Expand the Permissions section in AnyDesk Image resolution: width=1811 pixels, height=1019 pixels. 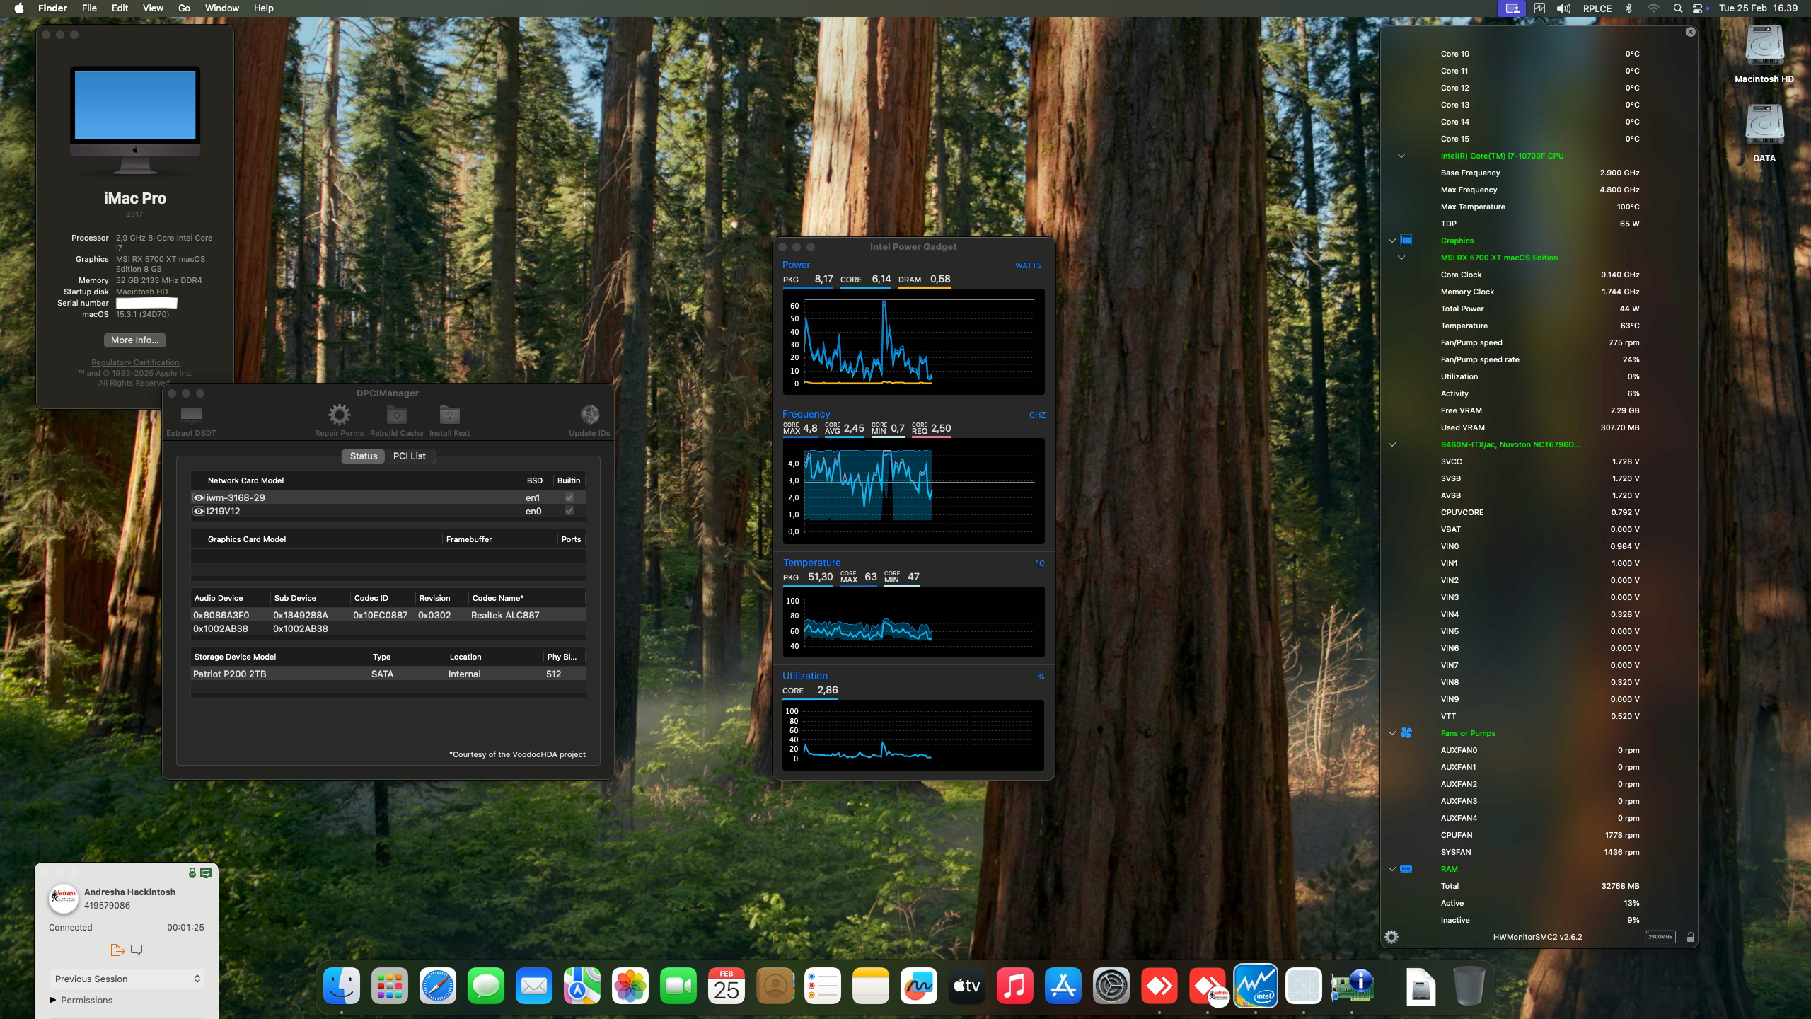(x=52, y=1000)
